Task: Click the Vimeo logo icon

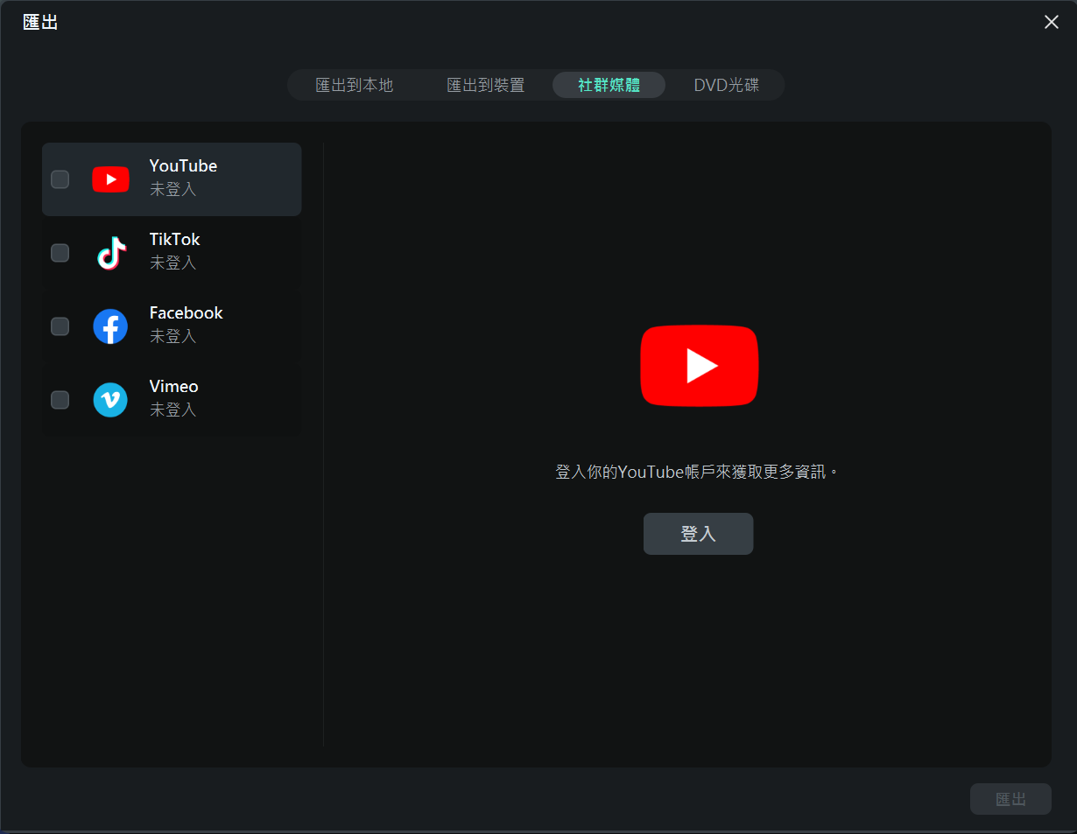Action: click(110, 400)
